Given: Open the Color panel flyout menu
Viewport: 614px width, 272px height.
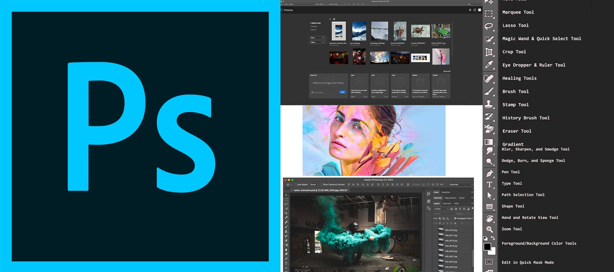Looking at the screenshot, I should pos(472,192).
